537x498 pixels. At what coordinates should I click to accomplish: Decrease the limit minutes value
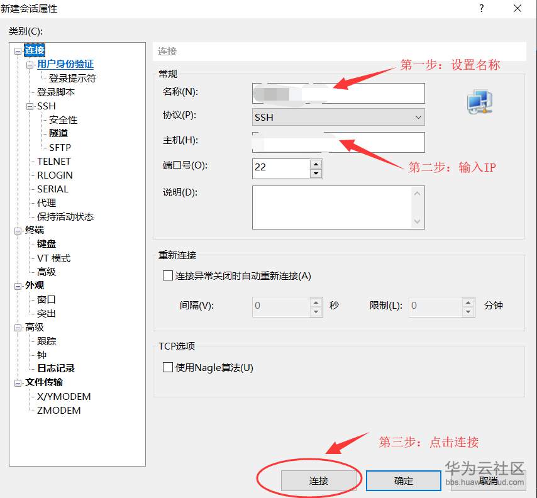(x=468, y=312)
